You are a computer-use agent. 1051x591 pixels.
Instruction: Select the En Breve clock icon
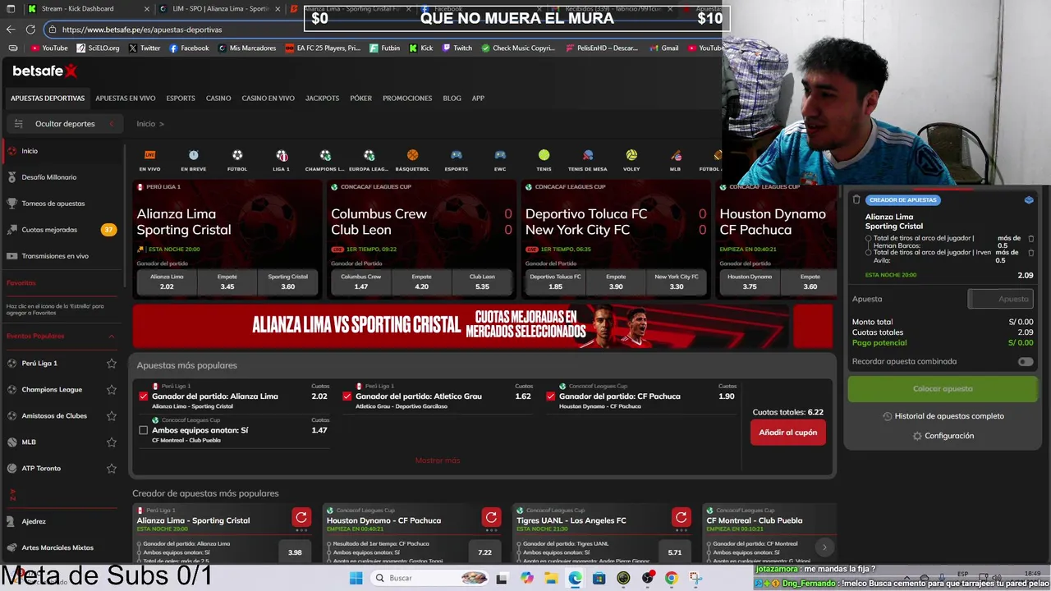pyautogui.click(x=193, y=155)
